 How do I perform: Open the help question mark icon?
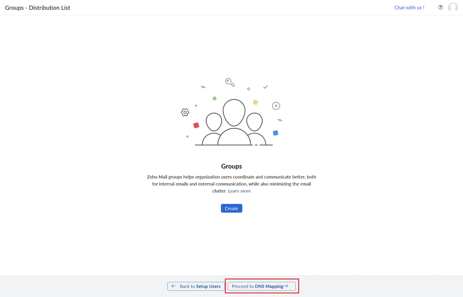tap(440, 7)
